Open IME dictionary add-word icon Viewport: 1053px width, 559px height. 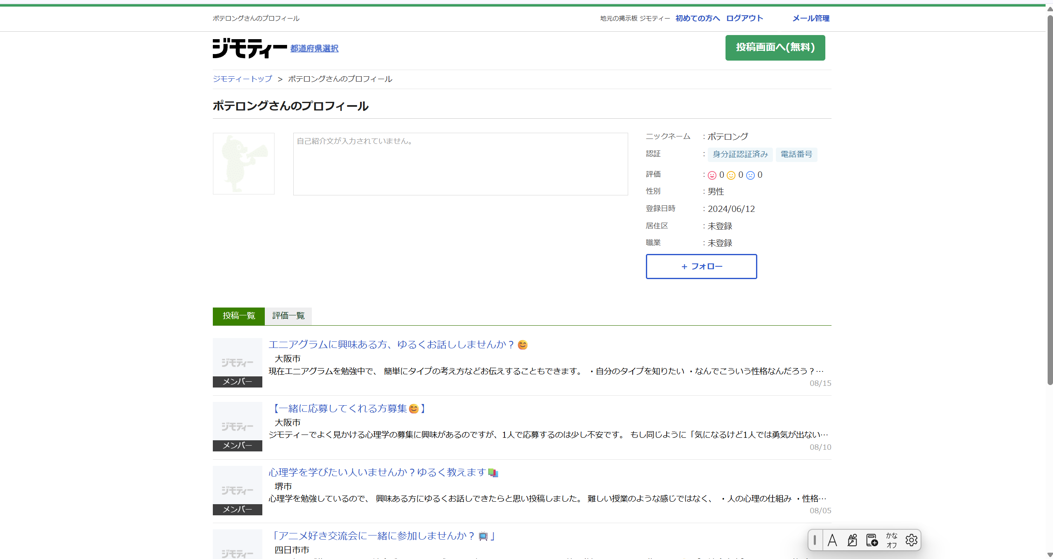[872, 540]
